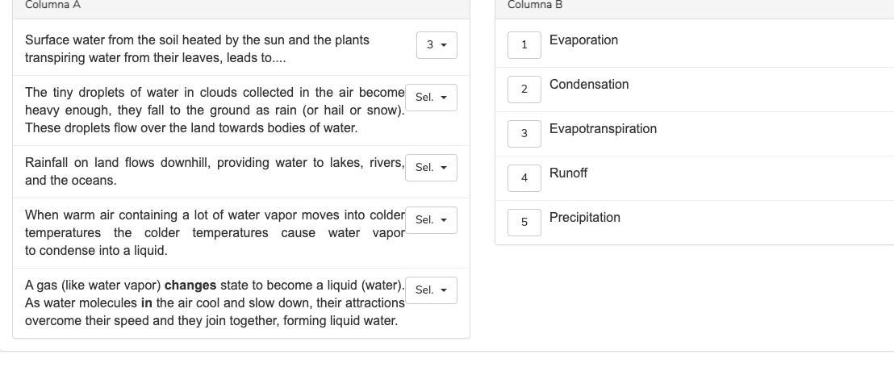The image size is (894, 371).
Task: Click number 5 box beside Precipitation
Action: tap(524, 223)
